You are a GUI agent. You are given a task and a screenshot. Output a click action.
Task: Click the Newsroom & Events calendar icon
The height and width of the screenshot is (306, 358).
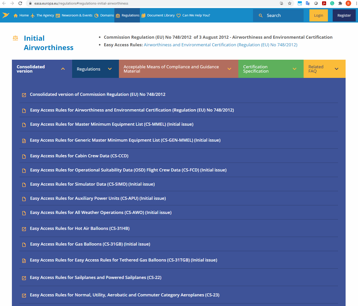58,16
